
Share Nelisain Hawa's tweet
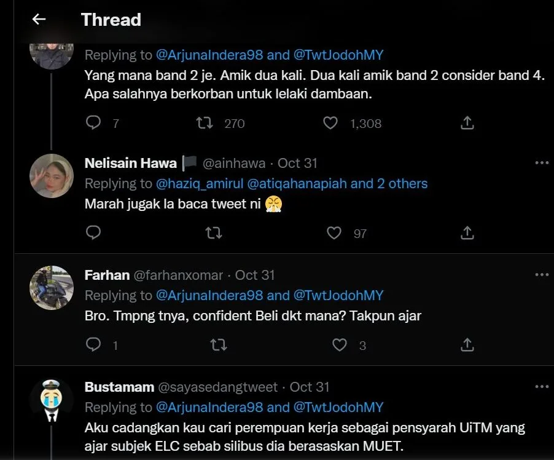coord(467,232)
